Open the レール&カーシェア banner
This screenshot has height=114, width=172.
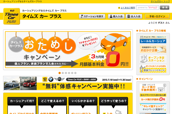[x=153, y=39]
